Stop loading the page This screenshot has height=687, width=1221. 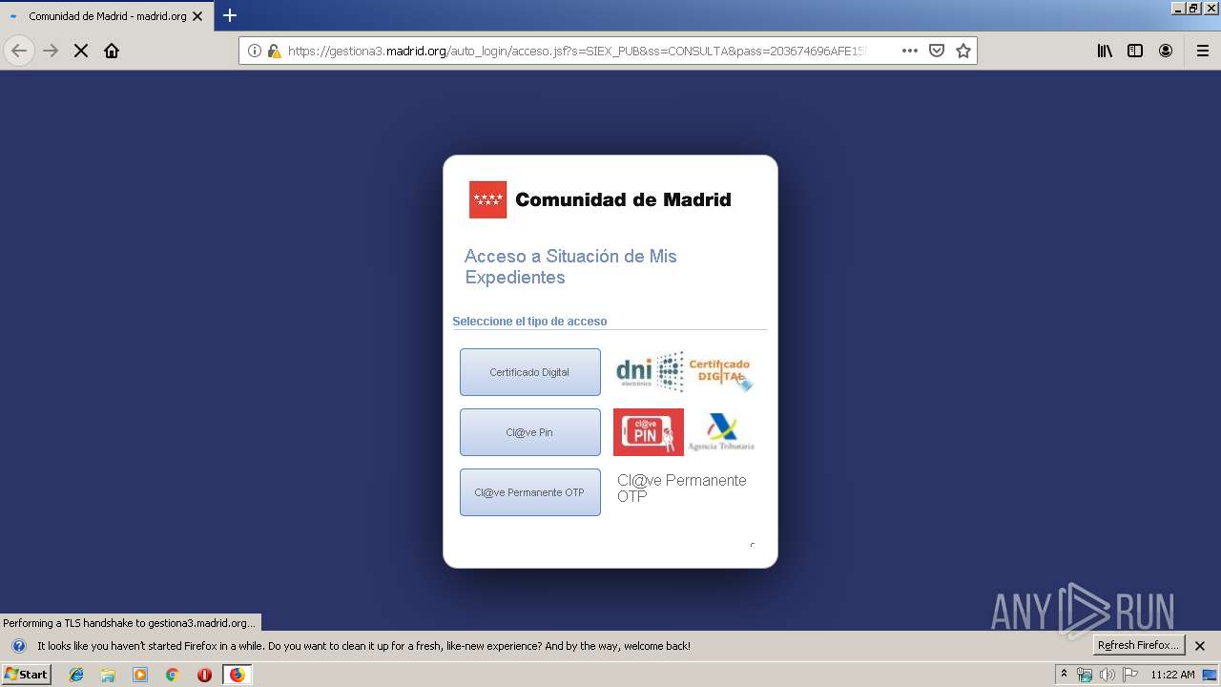point(81,51)
